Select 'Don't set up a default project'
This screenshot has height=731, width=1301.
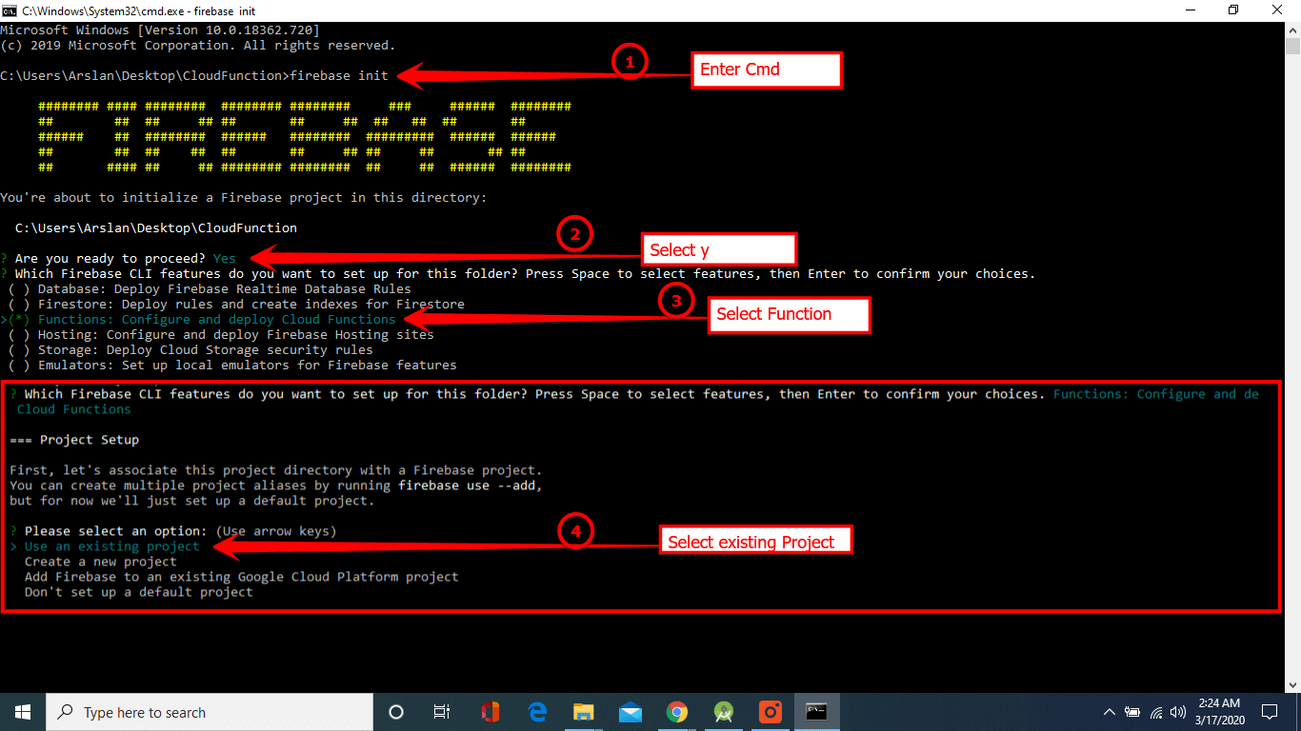click(x=139, y=592)
